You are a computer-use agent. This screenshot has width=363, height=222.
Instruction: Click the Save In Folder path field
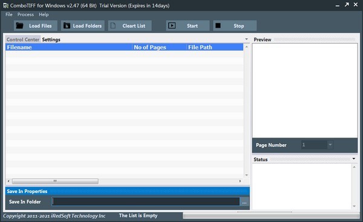[146, 201]
